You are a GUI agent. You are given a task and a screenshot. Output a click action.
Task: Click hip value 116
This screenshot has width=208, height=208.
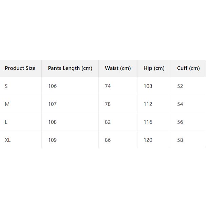click(x=148, y=122)
